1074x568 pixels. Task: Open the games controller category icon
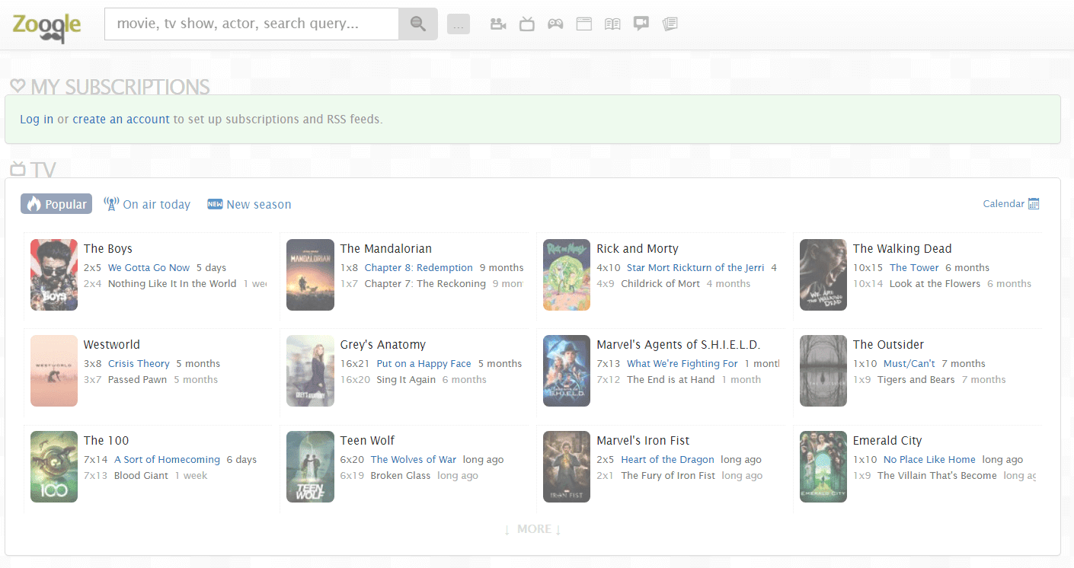point(555,24)
